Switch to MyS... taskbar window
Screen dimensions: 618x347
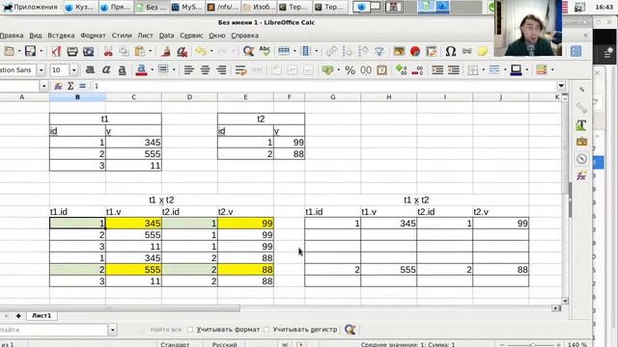[187, 7]
